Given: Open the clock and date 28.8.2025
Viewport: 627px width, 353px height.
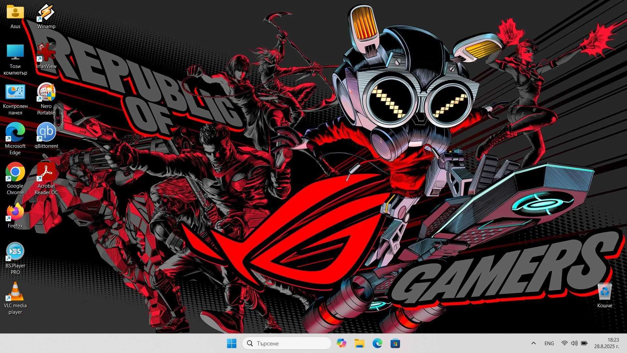Looking at the screenshot, I should coord(606,343).
